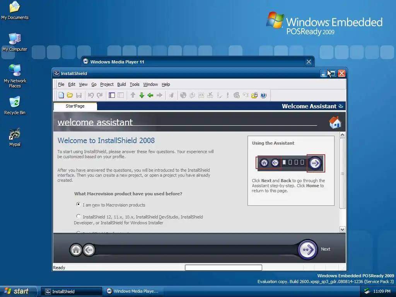The height and width of the screenshot is (297, 396).
Task: Open the View menu
Action: pos(83,84)
